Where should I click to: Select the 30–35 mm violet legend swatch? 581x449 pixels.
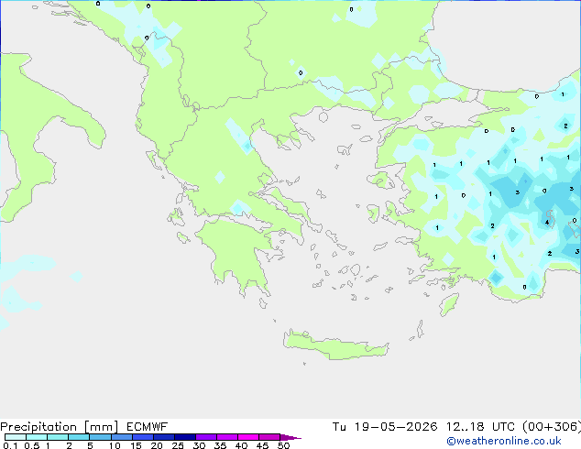tap(205, 437)
